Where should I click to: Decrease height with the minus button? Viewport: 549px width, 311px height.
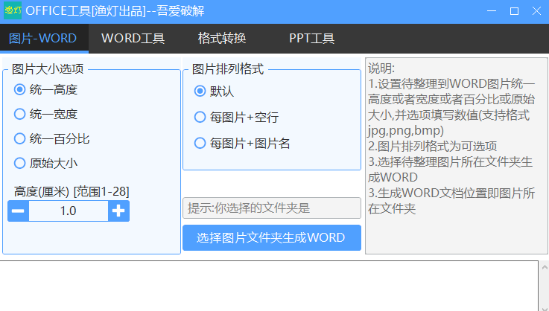coord(18,211)
